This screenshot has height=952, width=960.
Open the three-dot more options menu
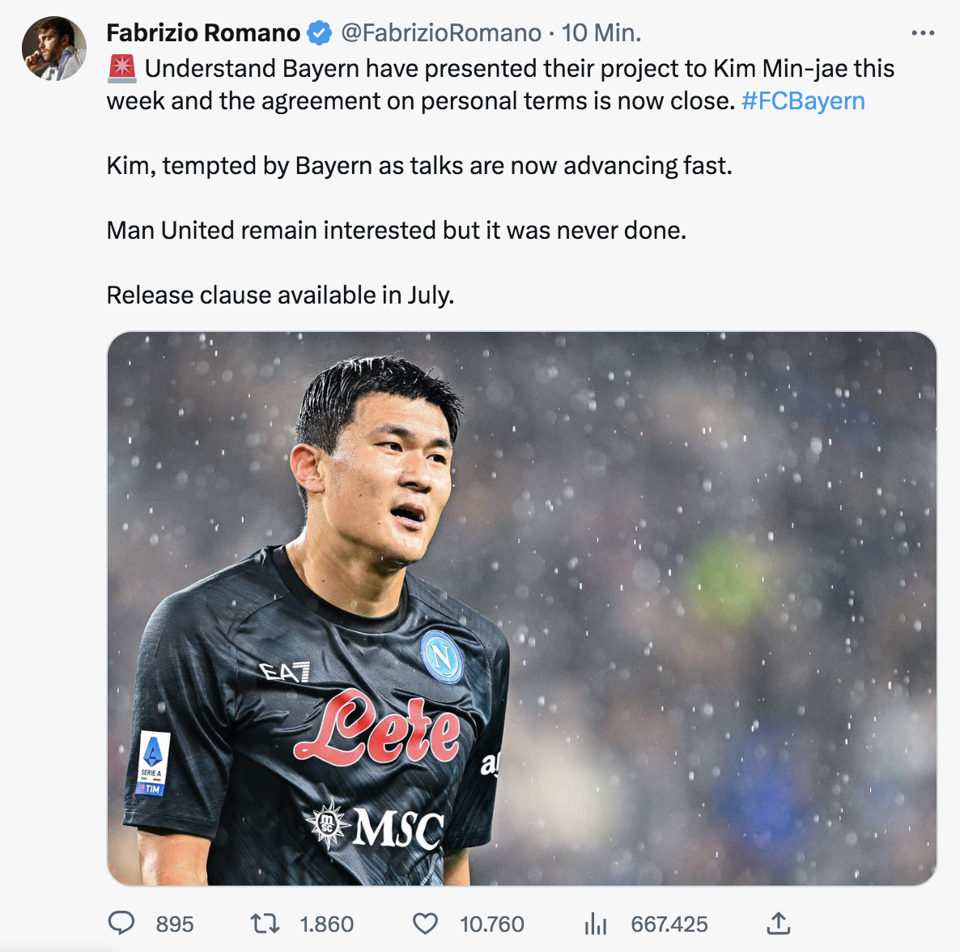click(923, 33)
